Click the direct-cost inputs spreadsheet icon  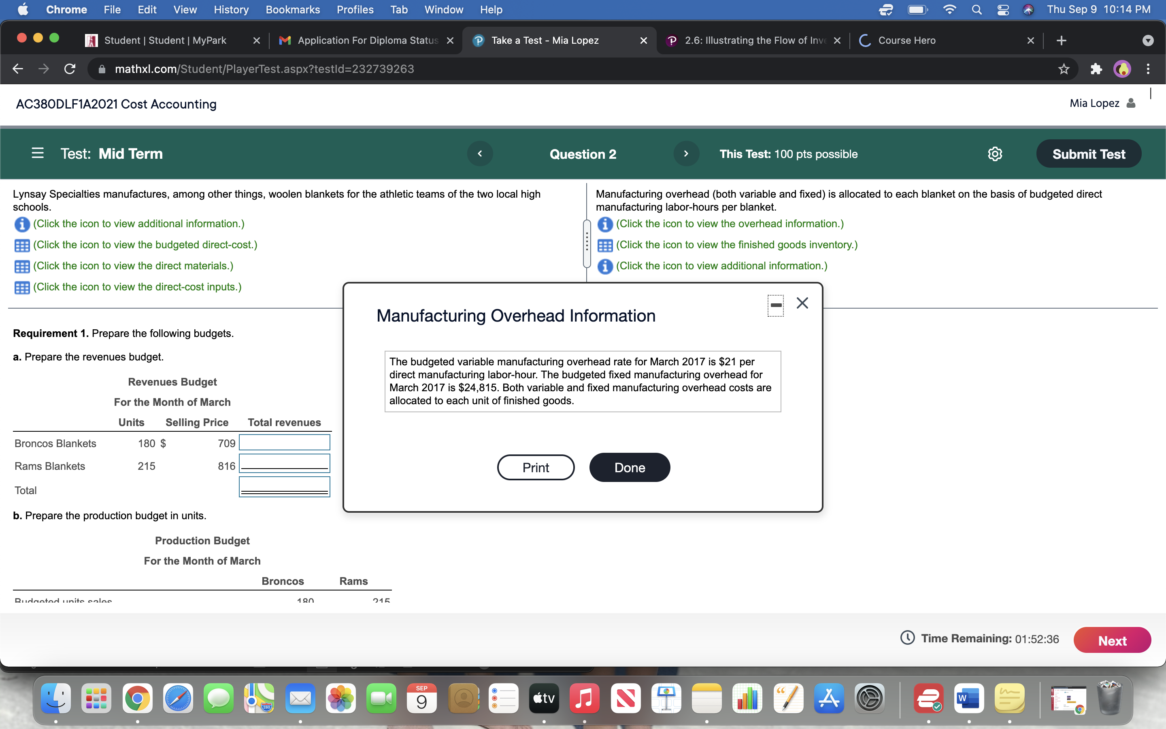click(x=22, y=288)
